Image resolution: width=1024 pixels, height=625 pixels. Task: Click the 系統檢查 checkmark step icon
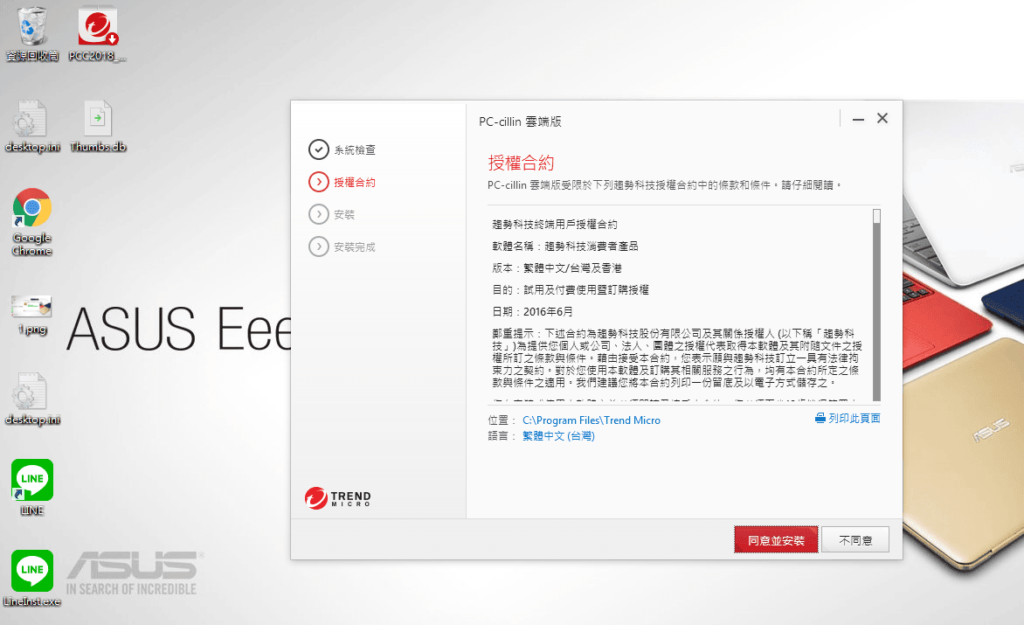click(x=319, y=149)
